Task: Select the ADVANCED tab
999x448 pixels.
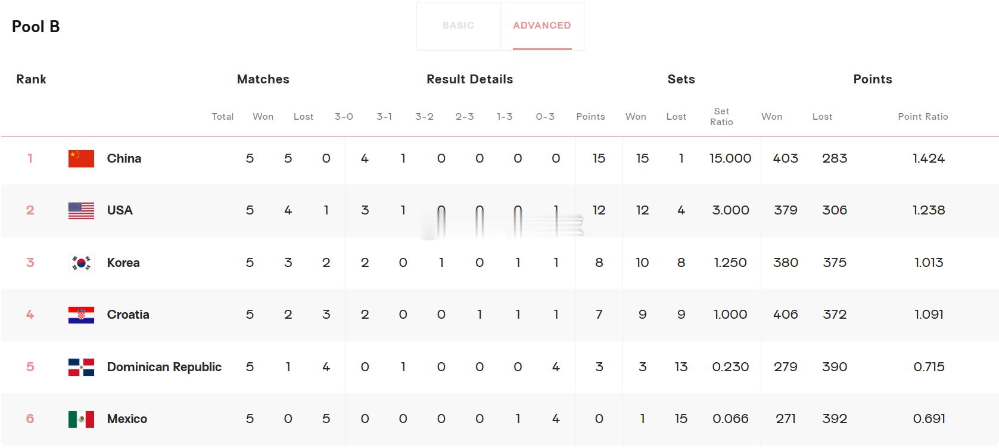Action: [x=542, y=26]
